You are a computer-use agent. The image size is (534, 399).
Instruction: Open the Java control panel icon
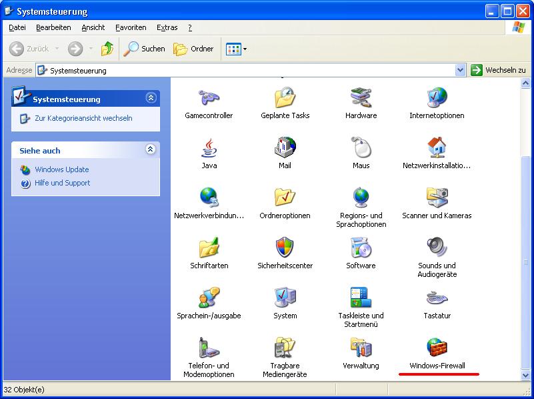click(209, 147)
